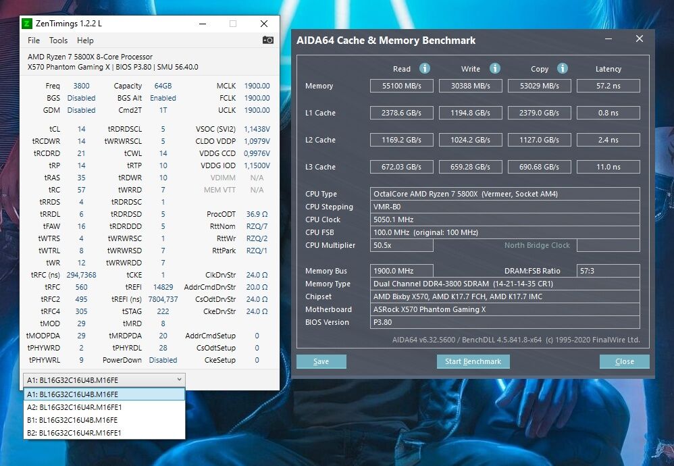Screen dimensions: 674x466
Task: Collapse the memory module dropdown arrow
Action: 179,380
